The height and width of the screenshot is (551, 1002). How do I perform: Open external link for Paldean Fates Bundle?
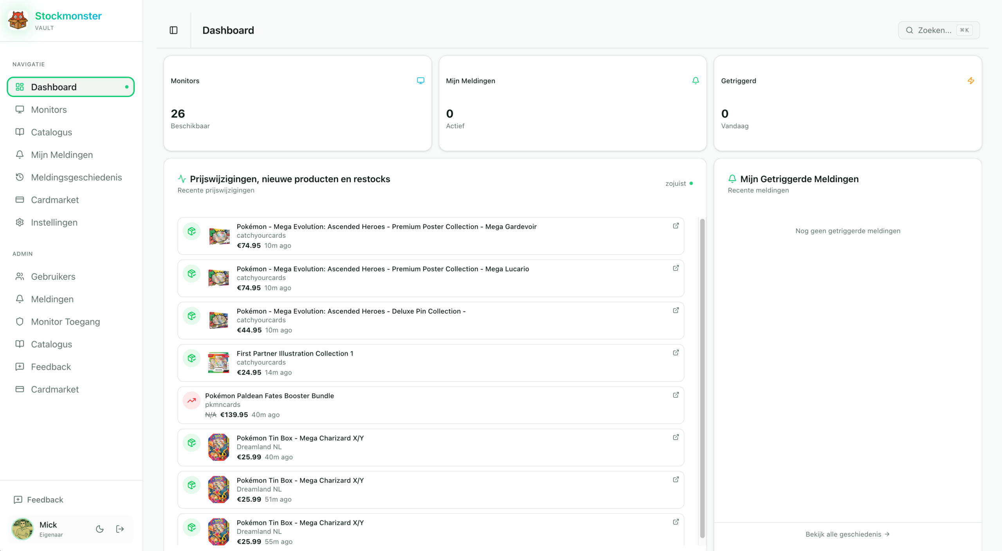tap(676, 395)
